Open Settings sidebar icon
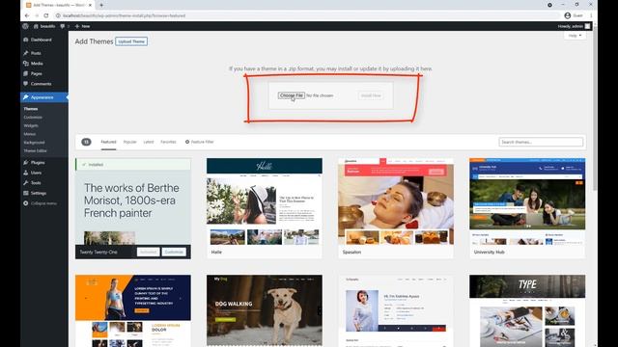 point(26,193)
